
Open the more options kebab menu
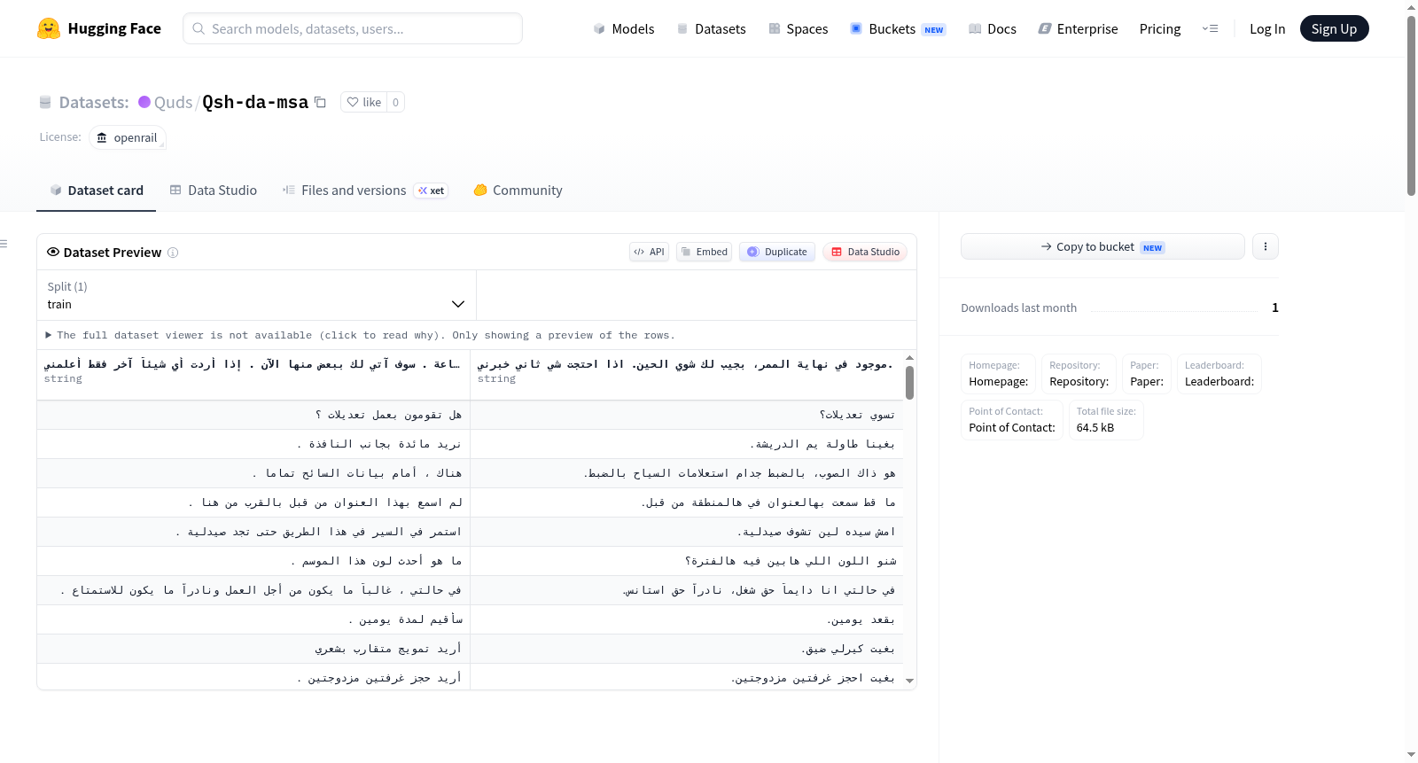[1266, 246]
